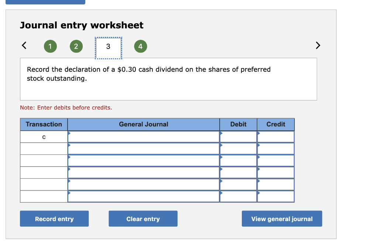Screen dimensions: 378x241
Task: Open View general journal
Action: (282, 219)
